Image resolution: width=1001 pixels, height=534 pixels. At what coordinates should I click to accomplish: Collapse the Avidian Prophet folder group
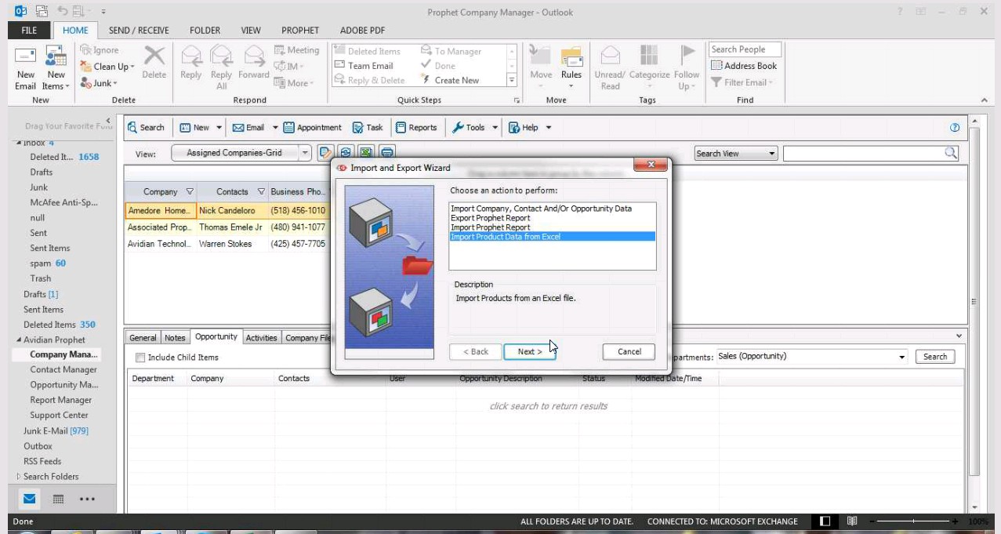[x=19, y=340]
